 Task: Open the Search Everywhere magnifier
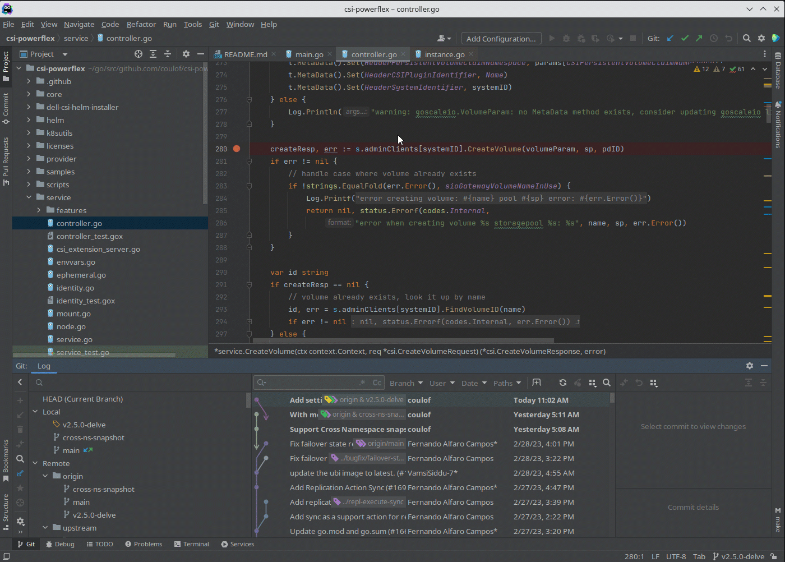[746, 38]
